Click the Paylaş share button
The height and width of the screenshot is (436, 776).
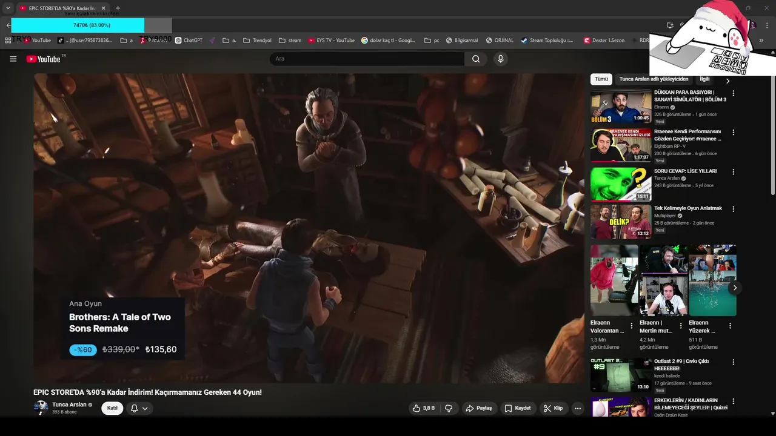pyautogui.click(x=478, y=408)
